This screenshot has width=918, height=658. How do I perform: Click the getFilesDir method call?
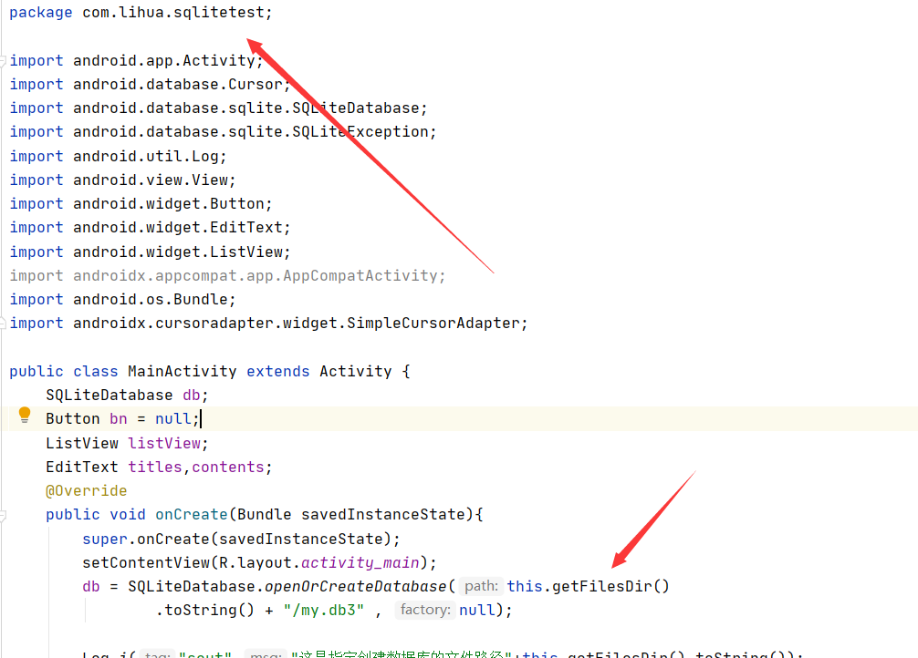coord(609,586)
